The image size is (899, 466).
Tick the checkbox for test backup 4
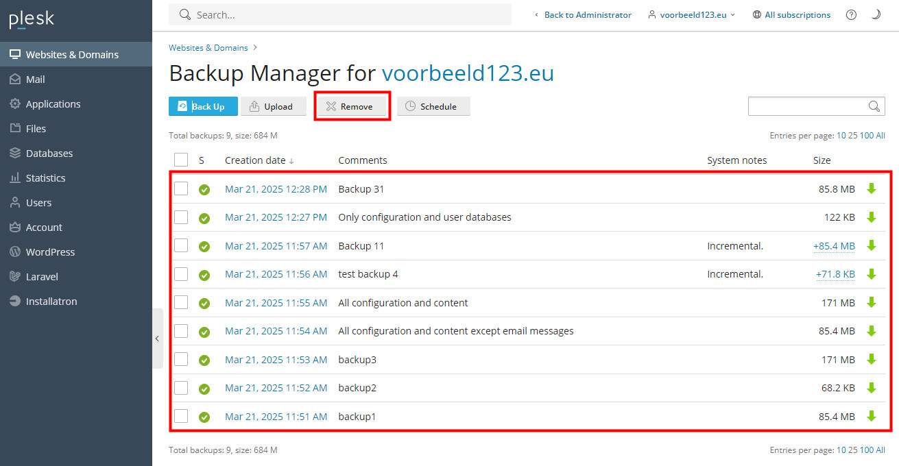pos(181,274)
